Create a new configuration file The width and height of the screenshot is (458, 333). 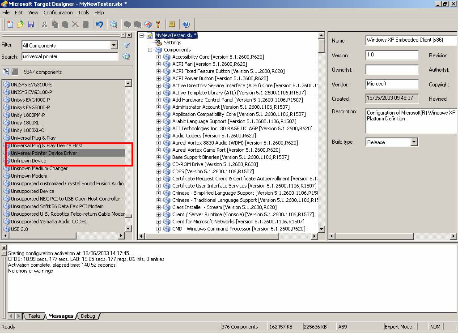pos(10,24)
